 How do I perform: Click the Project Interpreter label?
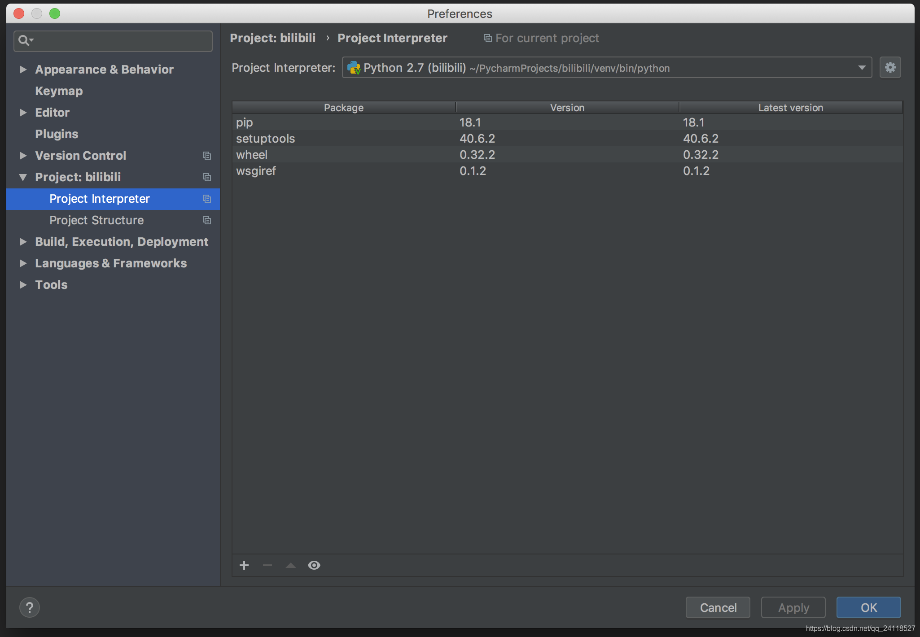(284, 68)
